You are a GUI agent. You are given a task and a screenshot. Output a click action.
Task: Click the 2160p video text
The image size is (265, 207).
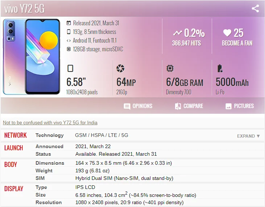coord(122,92)
